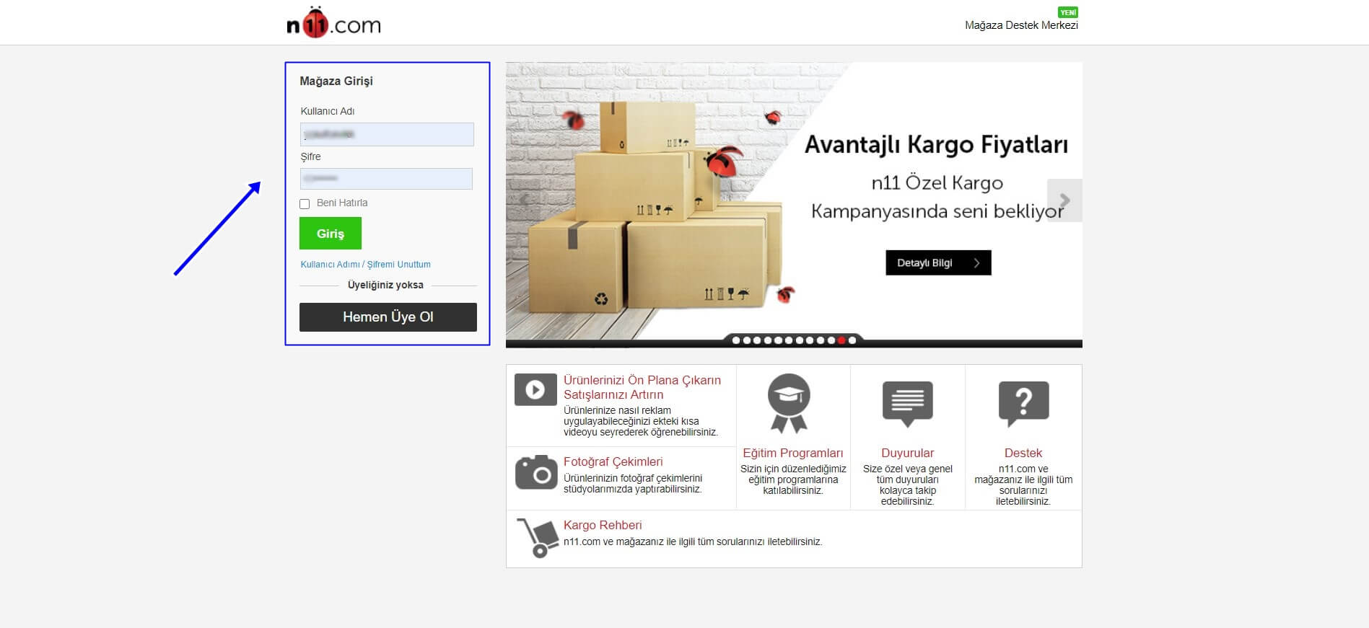Click the Detaylı Bilgi button
Viewport: 1369px width, 628px height.
pyautogui.click(x=938, y=262)
